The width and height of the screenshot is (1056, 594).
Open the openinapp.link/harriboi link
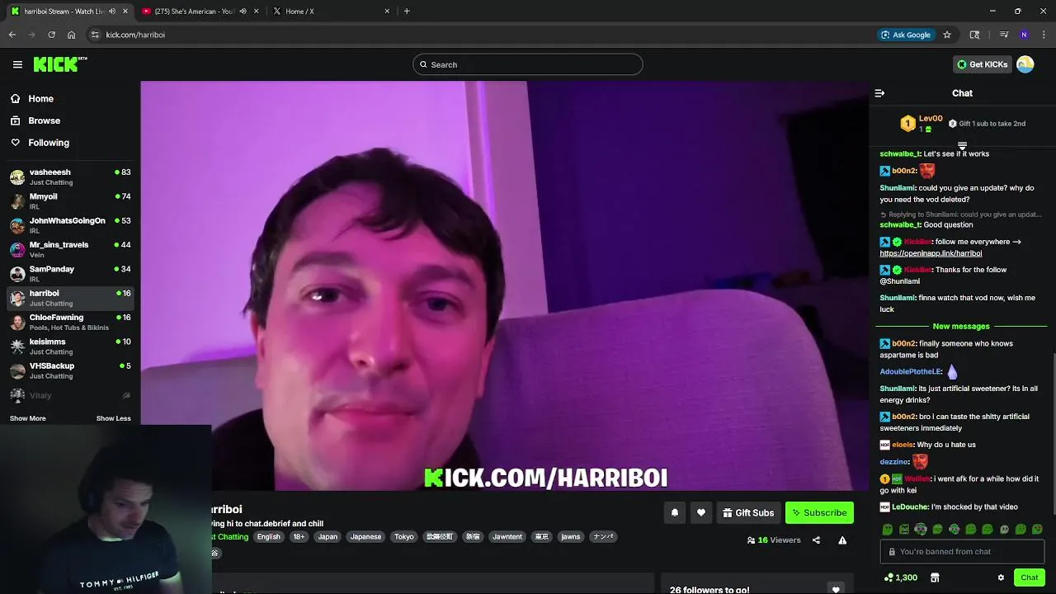(x=931, y=253)
